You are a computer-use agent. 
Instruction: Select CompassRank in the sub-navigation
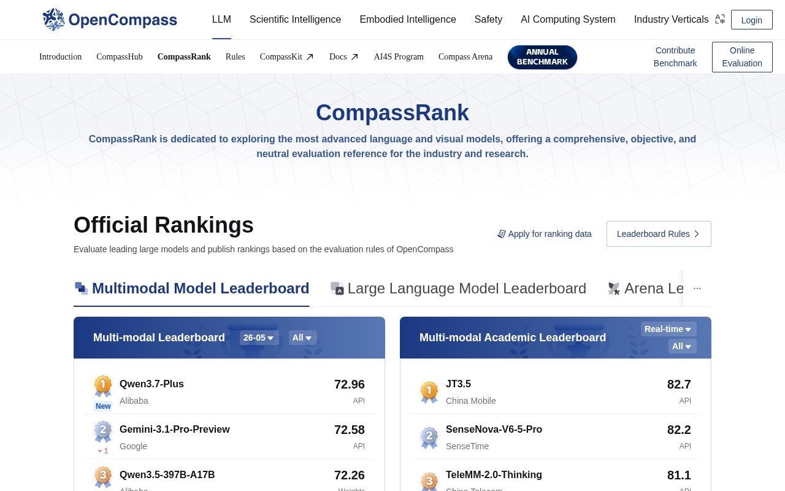184,57
